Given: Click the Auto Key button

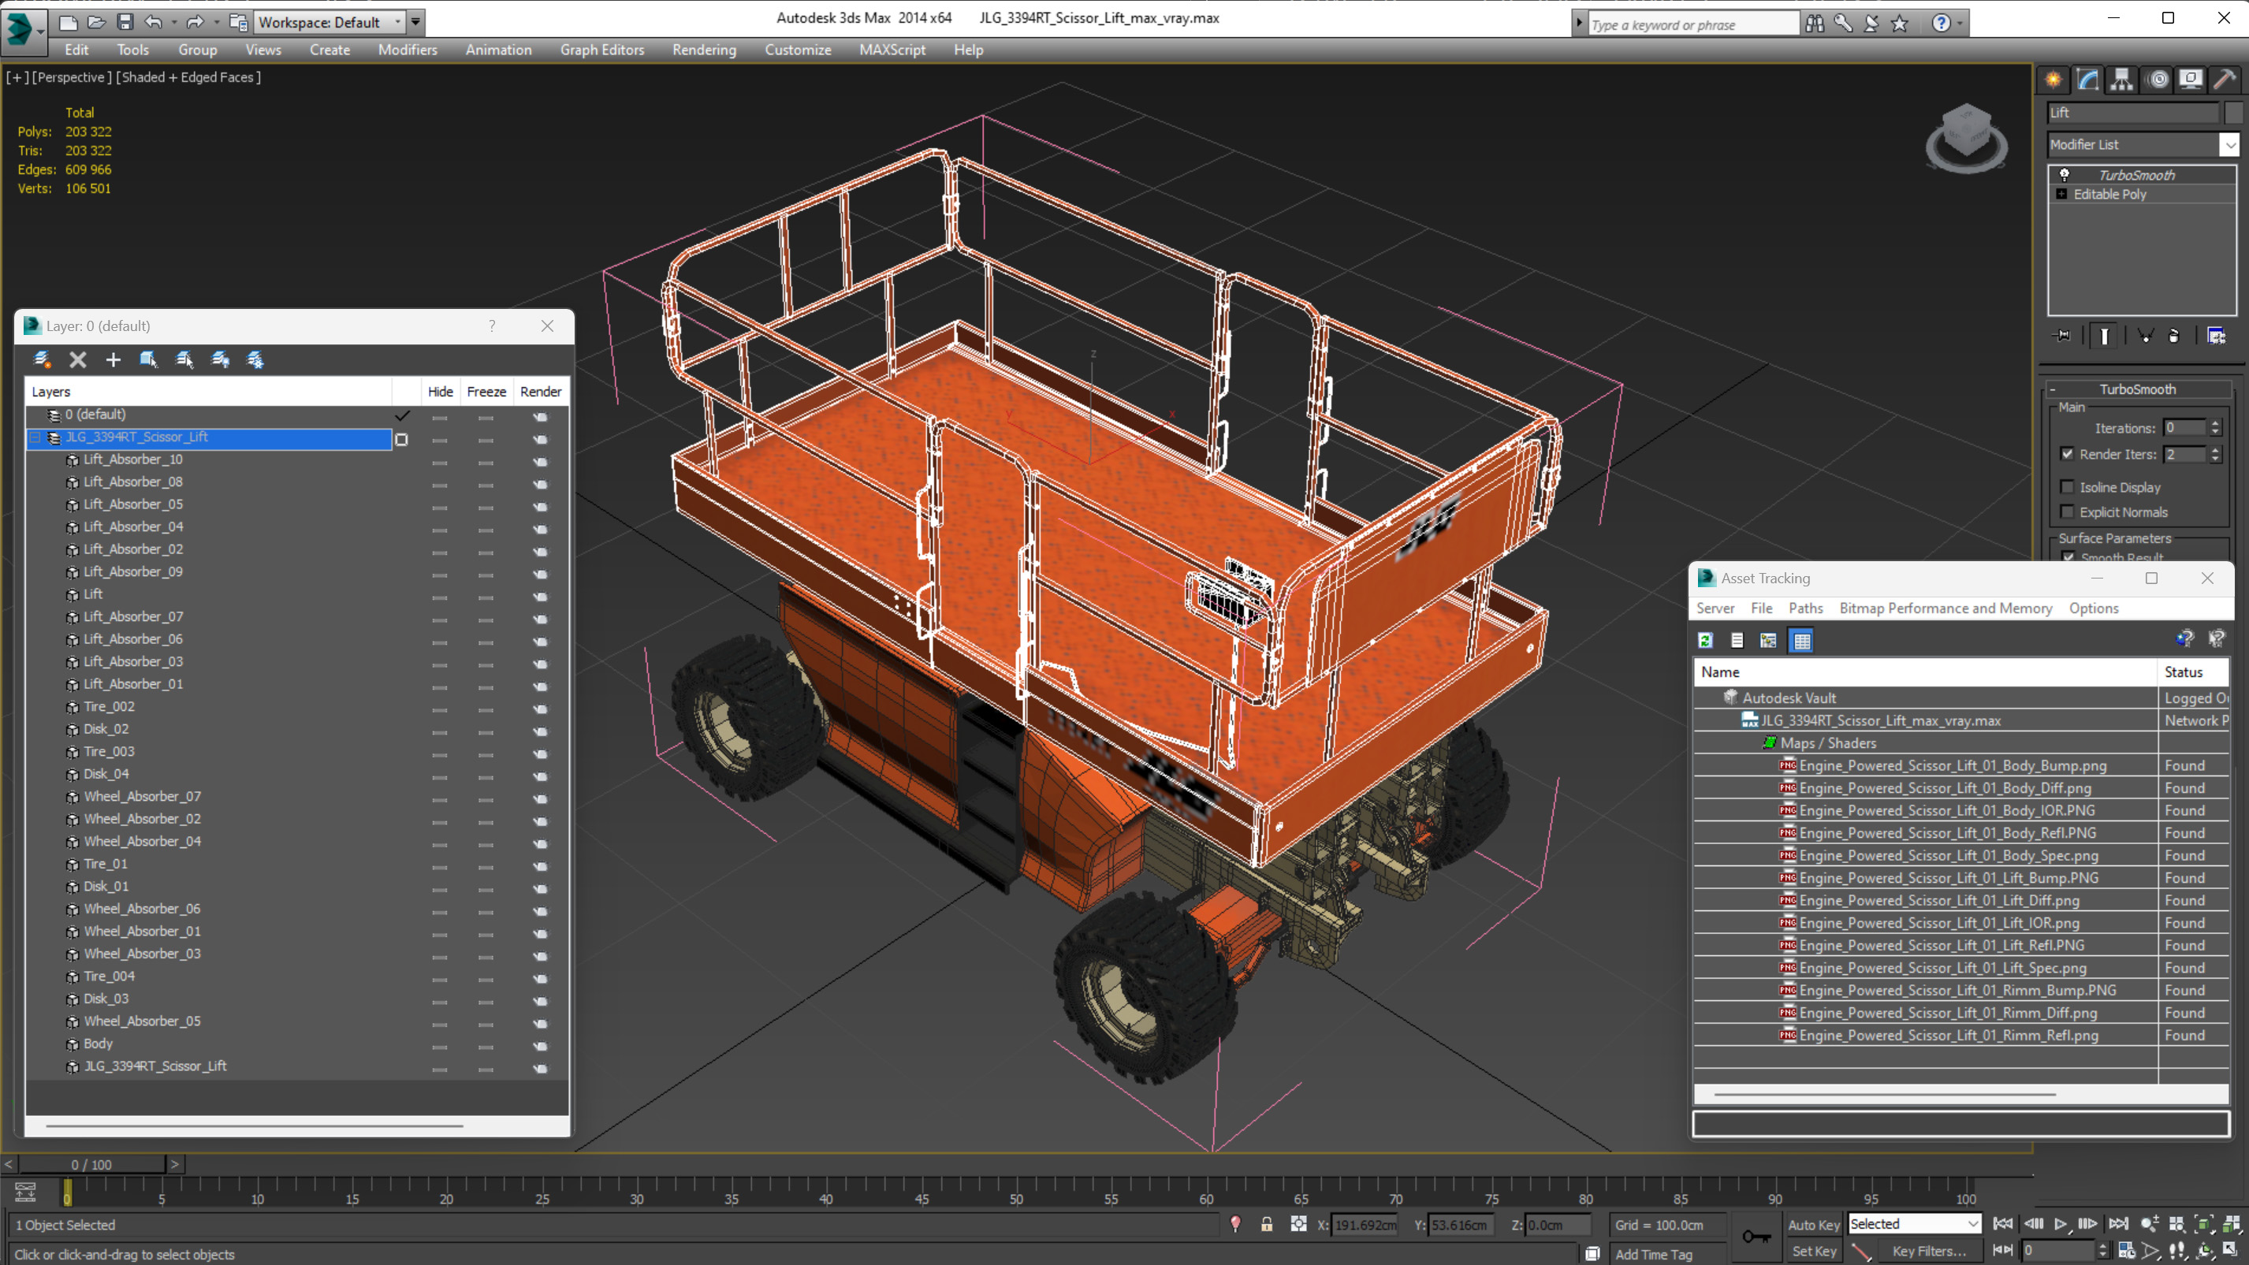Looking at the screenshot, I should click(1813, 1224).
